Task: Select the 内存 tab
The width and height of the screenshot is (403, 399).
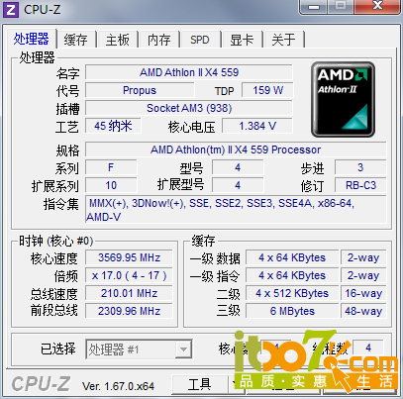Action: 159,40
